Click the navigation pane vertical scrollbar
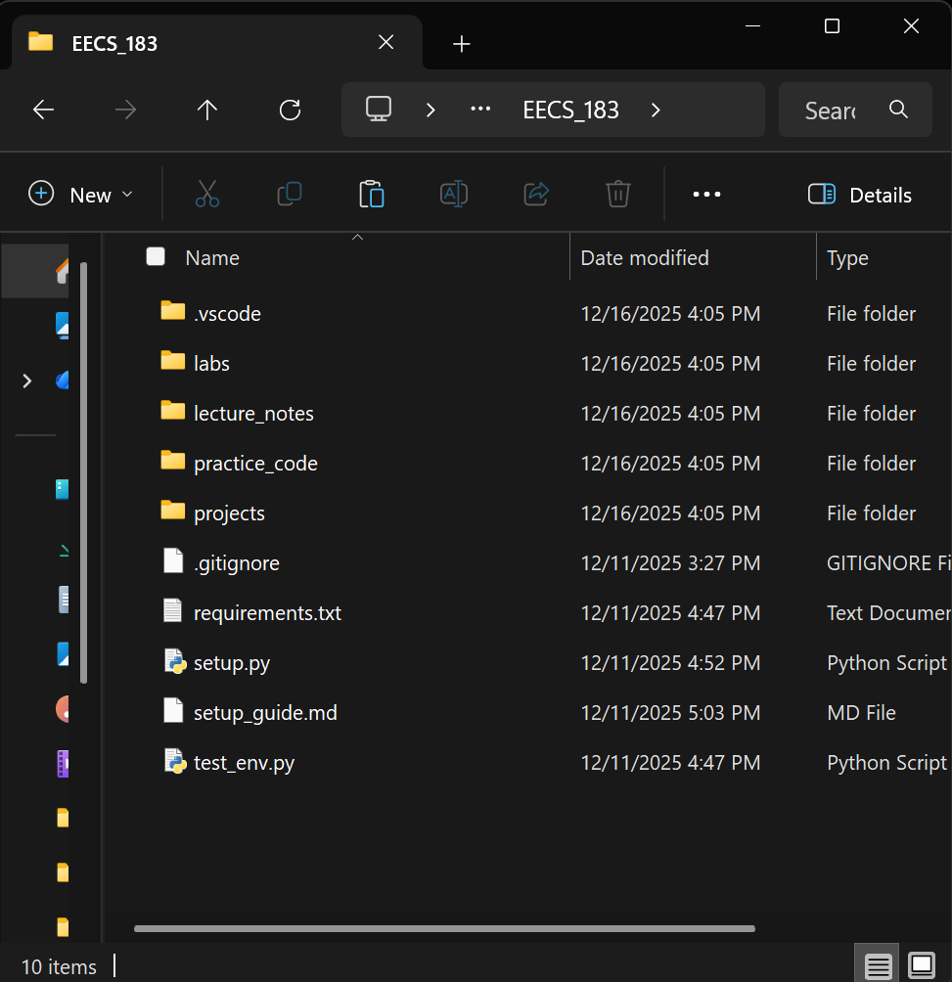The image size is (952, 982). pos(84,472)
